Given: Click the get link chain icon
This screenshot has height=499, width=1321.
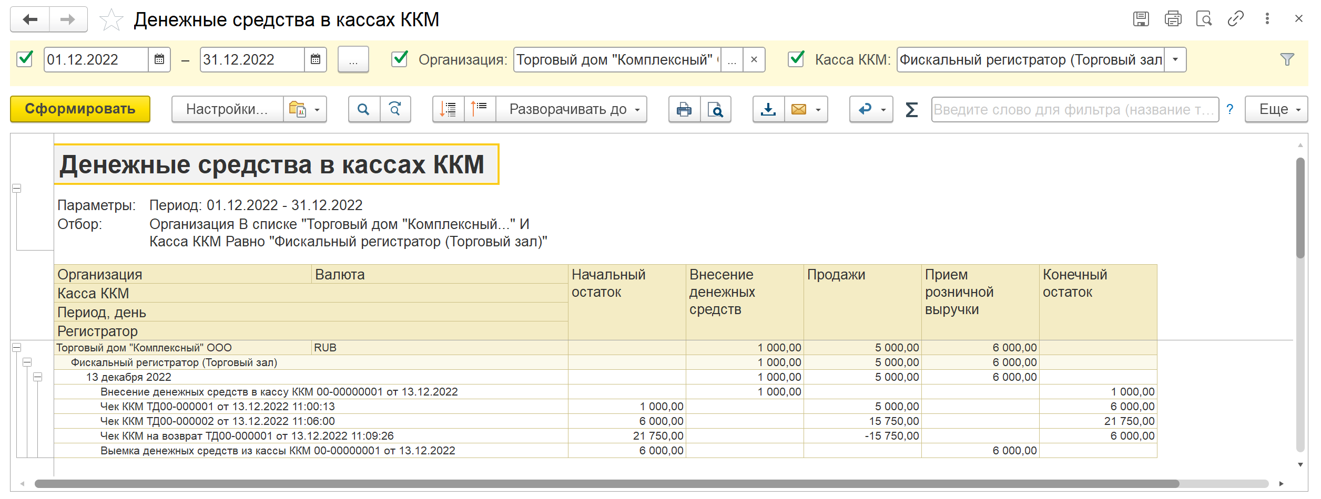Looking at the screenshot, I should point(1235,19).
